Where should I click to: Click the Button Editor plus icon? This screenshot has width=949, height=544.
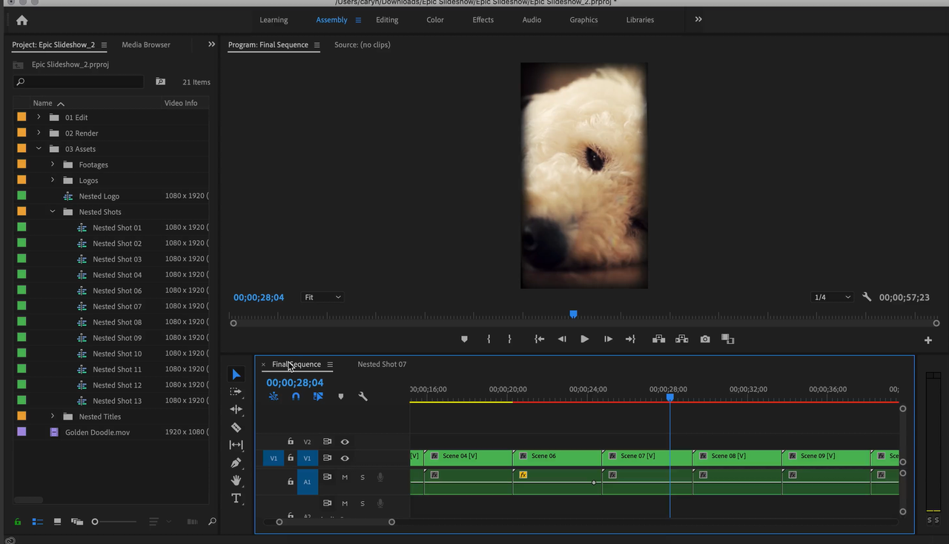927,339
